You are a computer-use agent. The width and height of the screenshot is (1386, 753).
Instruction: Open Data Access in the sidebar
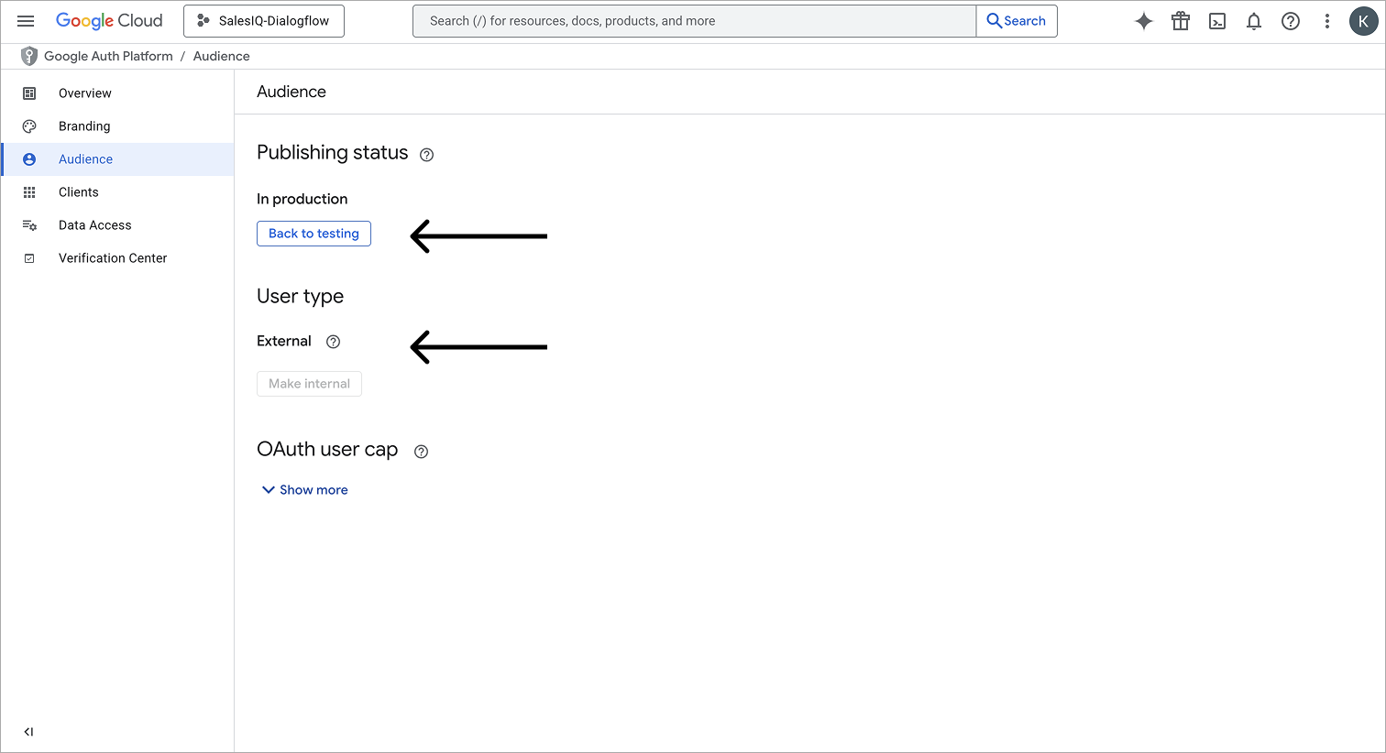95,225
